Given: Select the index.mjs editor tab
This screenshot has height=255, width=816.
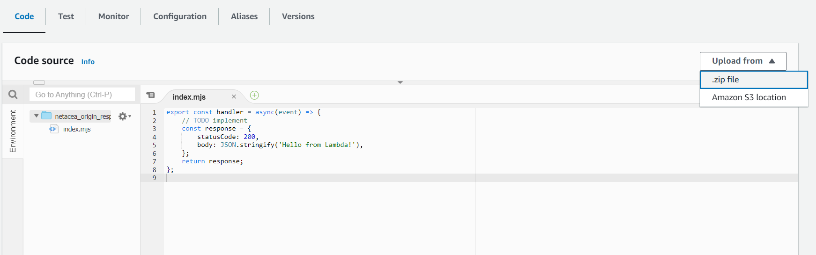Looking at the screenshot, I should pyautogui.click(x=189, y=97).
